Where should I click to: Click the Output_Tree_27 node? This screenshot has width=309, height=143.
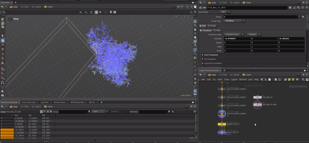pos(222,124)
